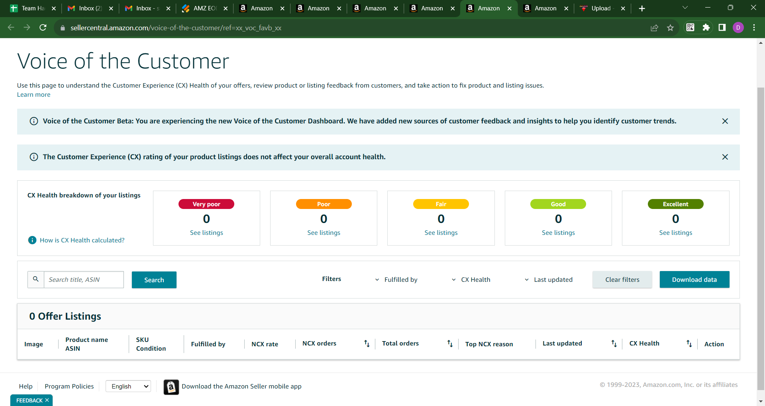This screenshot has height=406, width=765.
Task: See listings under Excellent
Action: click(x=676, y=233)
